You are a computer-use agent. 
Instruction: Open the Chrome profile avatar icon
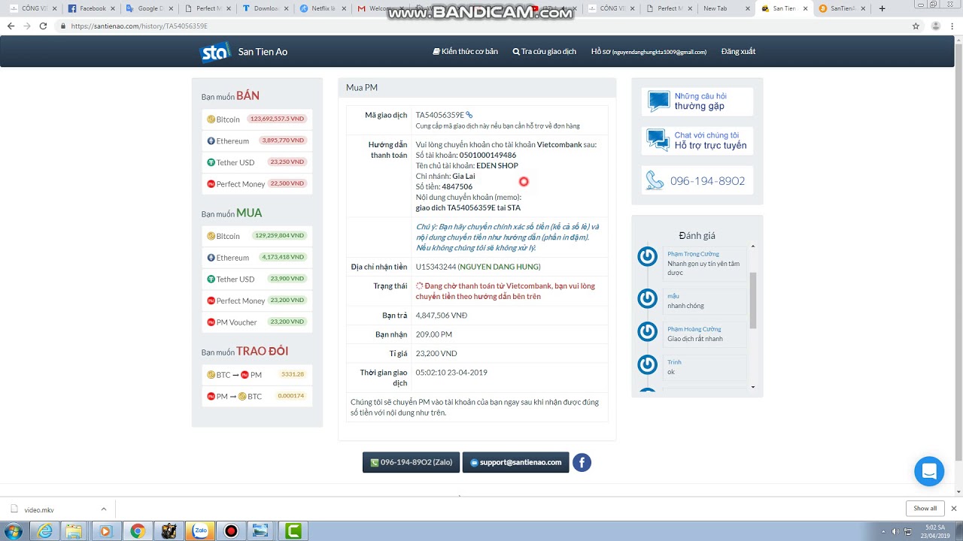[x=936, y=26]
